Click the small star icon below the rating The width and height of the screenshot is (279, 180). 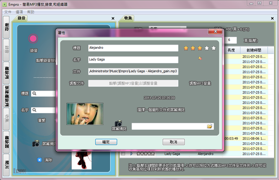tap(200, 58)
